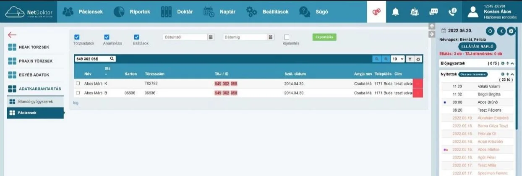Sort by the TAJ / ID column header
The height and width of the screenshot is (176, 522).
[221, 74]
